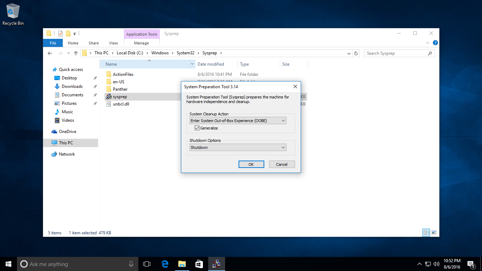Select the ActionFiles folder
Screen dimensions: 482x271
(123, 74)
